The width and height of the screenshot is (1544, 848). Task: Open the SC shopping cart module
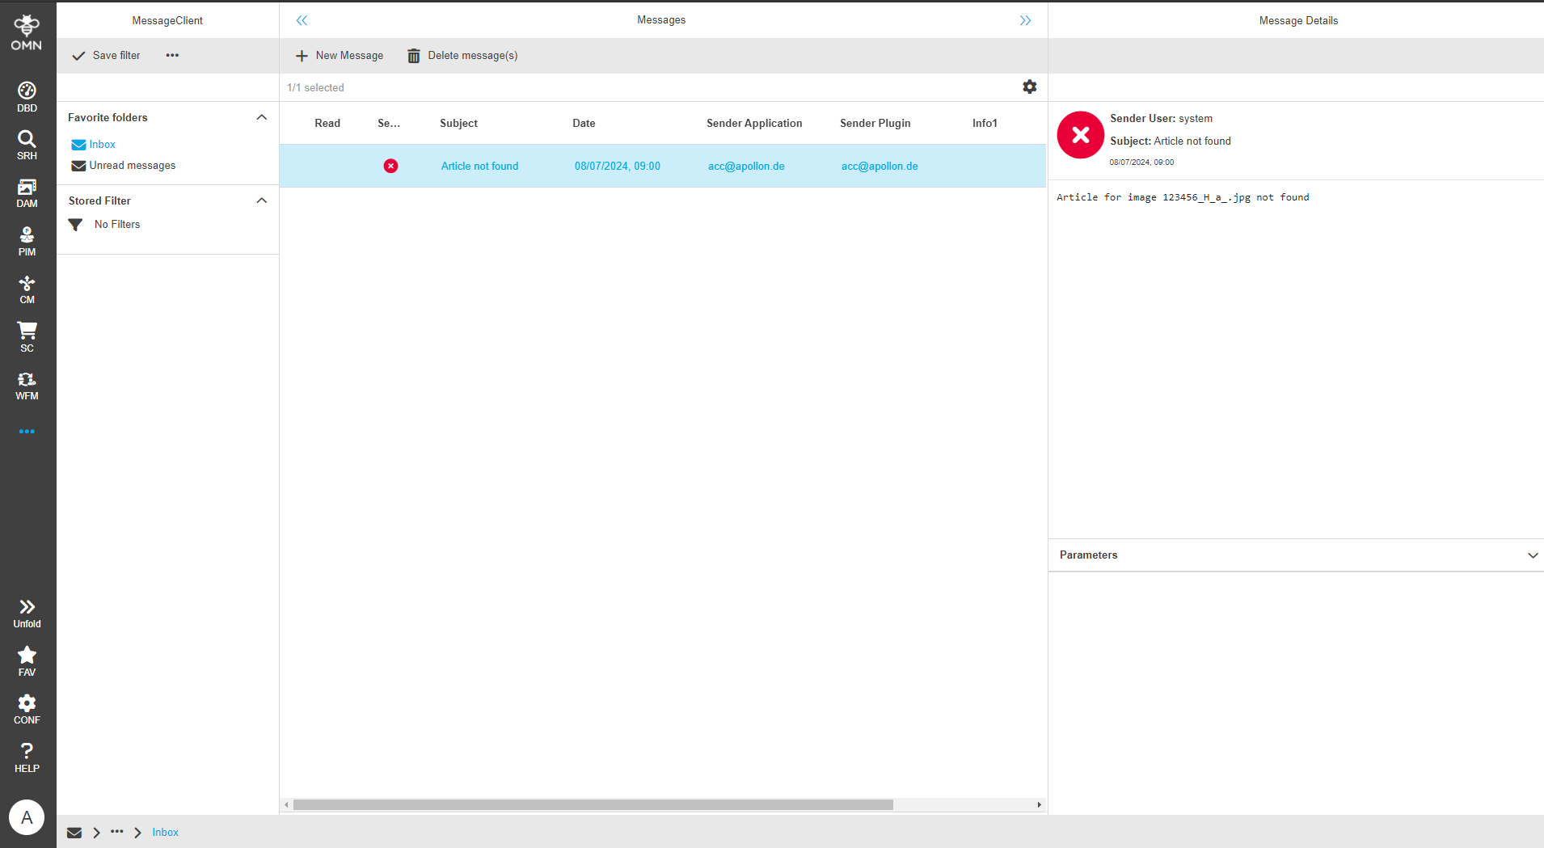click(27, 337)
